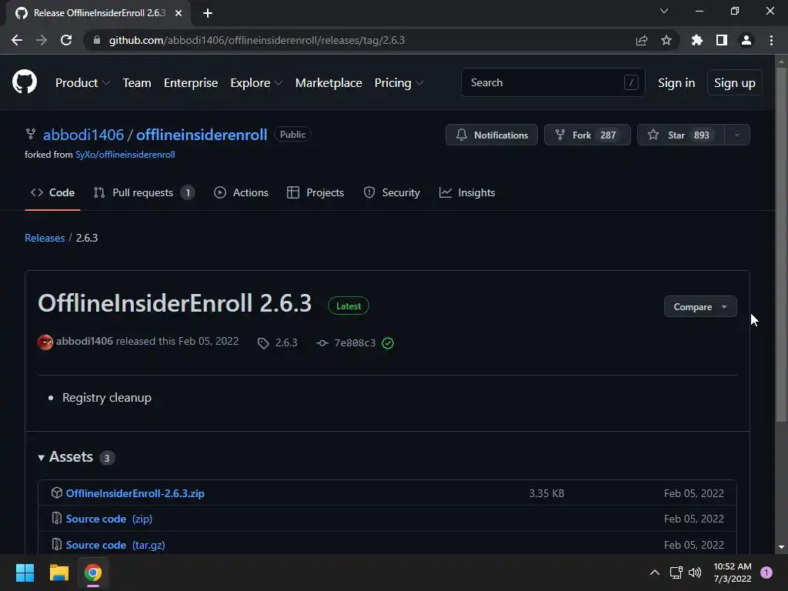Viewport: 788px width, 591px height.
Task: Open the volume tray icon
Action: coord(695,573)
